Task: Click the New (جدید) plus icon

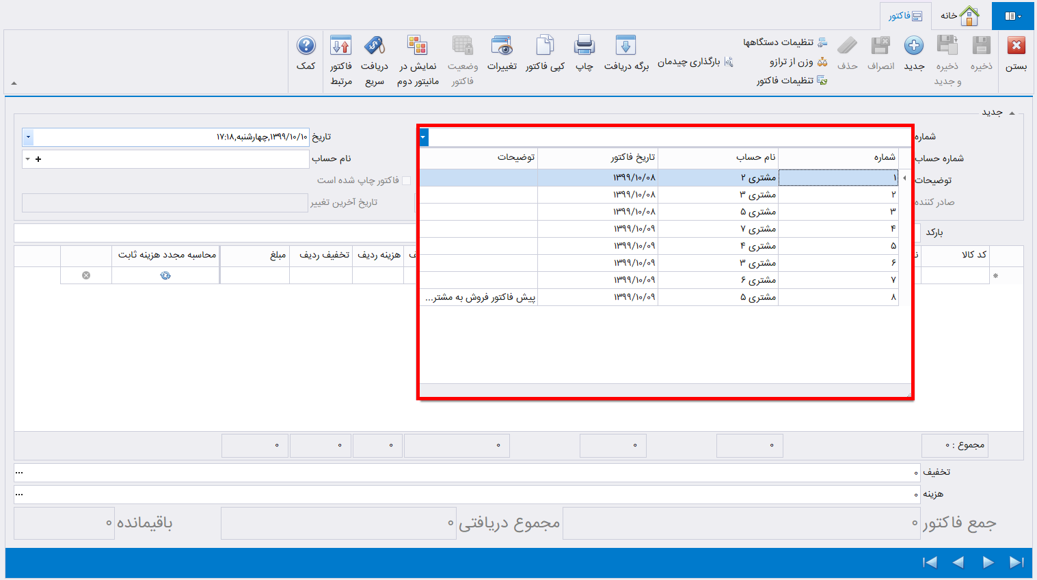Action: pyautogui.click(x=914, y=46)
